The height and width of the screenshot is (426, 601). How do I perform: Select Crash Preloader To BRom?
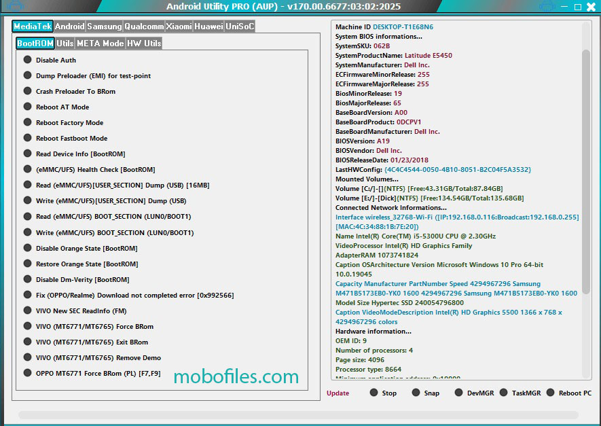tap(69, 91)
